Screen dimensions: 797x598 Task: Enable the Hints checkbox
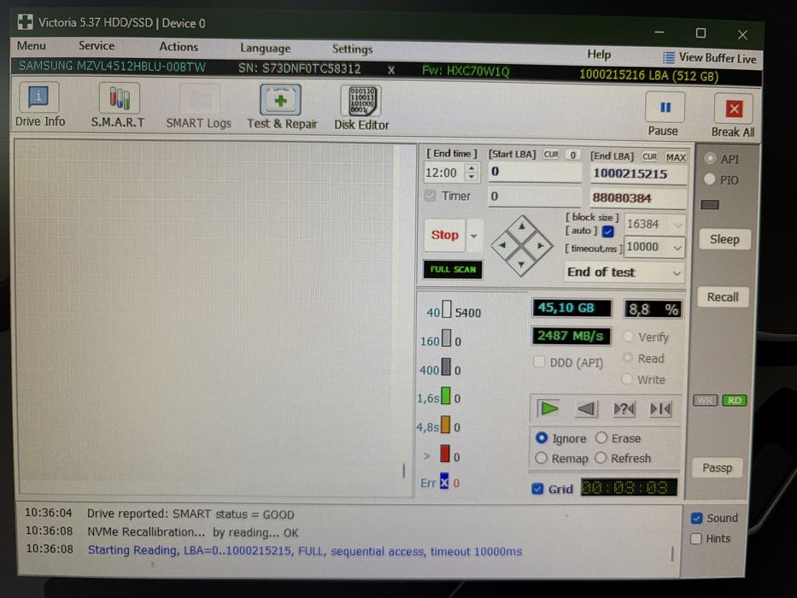pos(696,538)
